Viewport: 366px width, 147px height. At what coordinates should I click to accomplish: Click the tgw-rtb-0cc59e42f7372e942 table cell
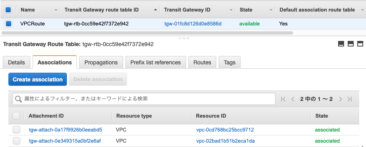(x=96, y=23)
